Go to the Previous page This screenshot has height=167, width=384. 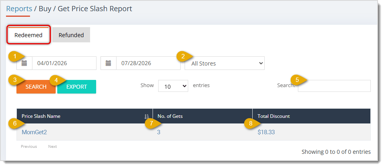coord(29,147)
